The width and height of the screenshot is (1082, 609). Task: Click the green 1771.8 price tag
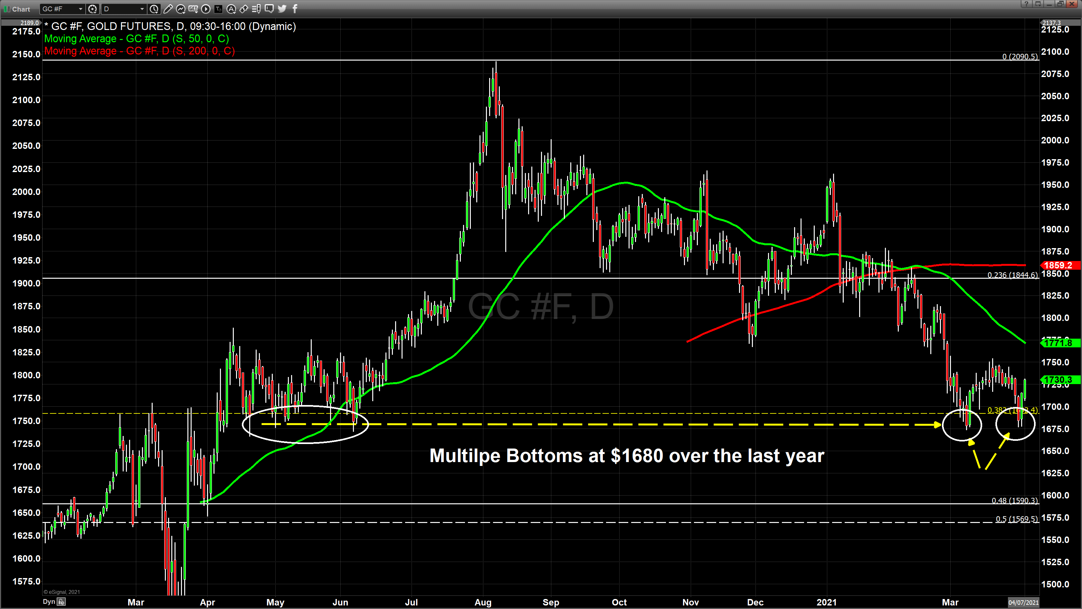click(1059, 343)
